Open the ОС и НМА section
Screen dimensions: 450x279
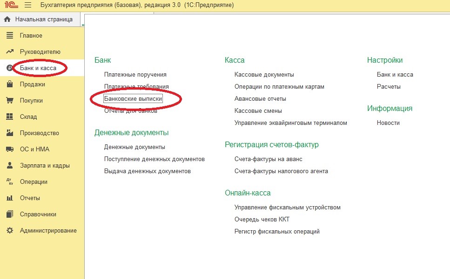(34, 149)
